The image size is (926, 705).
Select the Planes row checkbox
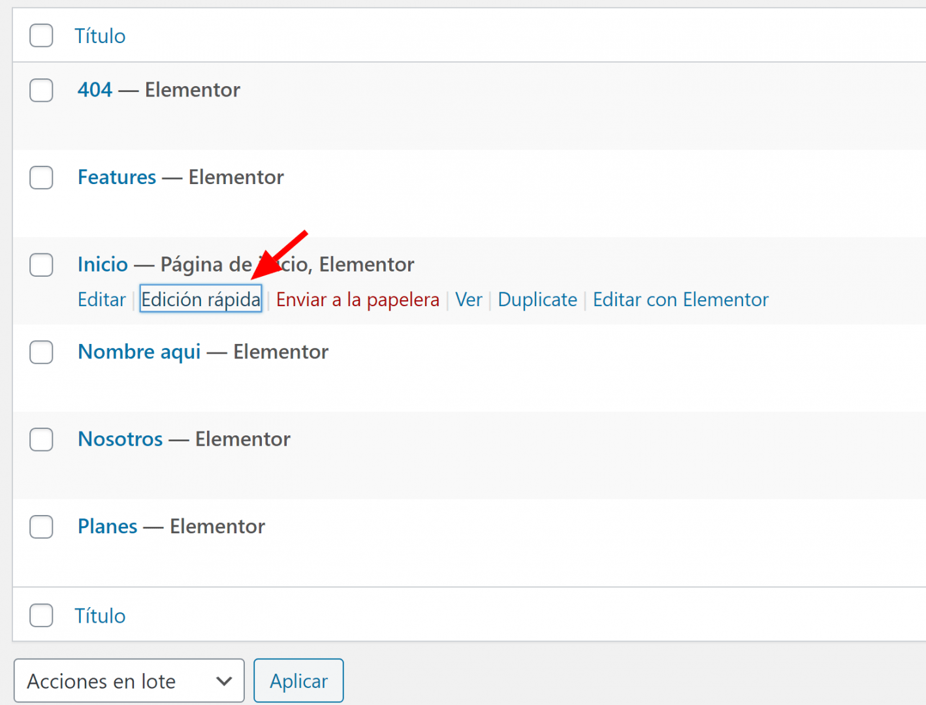coord(41,527)
